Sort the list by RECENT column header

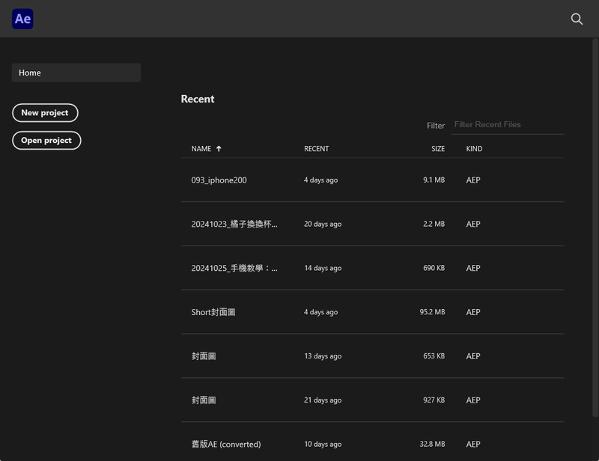[316, 149]
